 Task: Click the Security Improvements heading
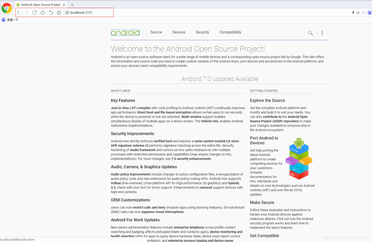pyautogui.click(x=132, y=134)
